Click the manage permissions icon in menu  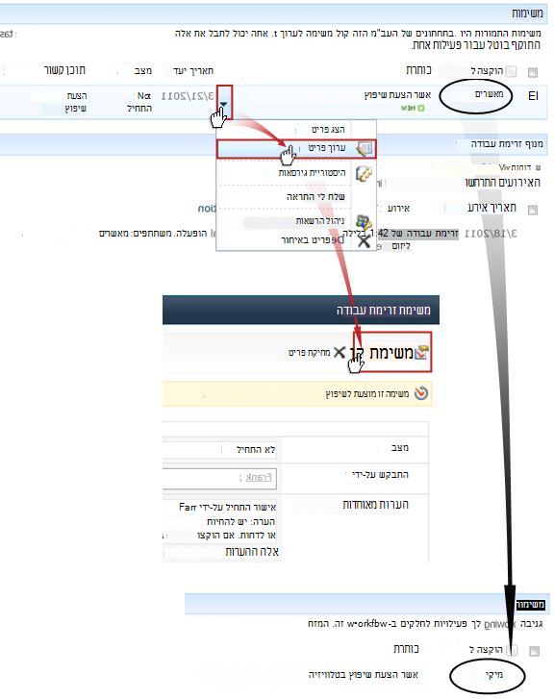click(x=364, y=221)
